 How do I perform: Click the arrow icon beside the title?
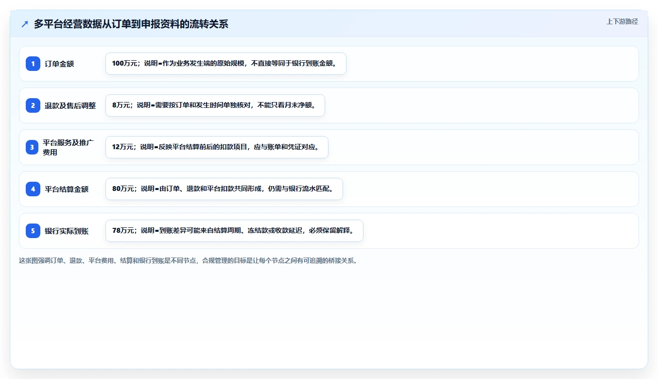click(x=25, y=24)
